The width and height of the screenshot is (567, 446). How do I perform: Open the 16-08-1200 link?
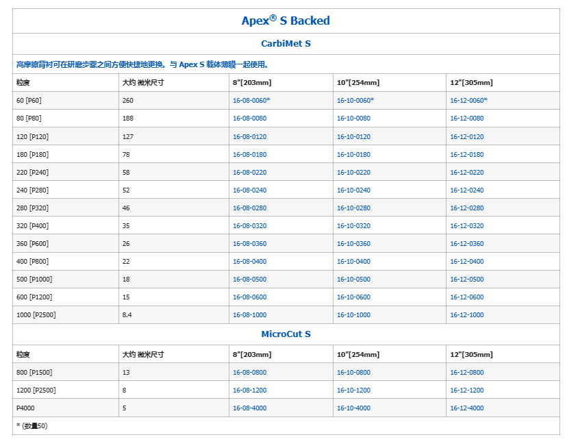(249, 391)
